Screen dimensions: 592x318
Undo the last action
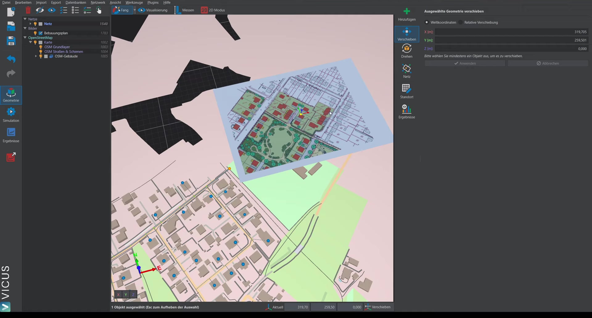11,59
